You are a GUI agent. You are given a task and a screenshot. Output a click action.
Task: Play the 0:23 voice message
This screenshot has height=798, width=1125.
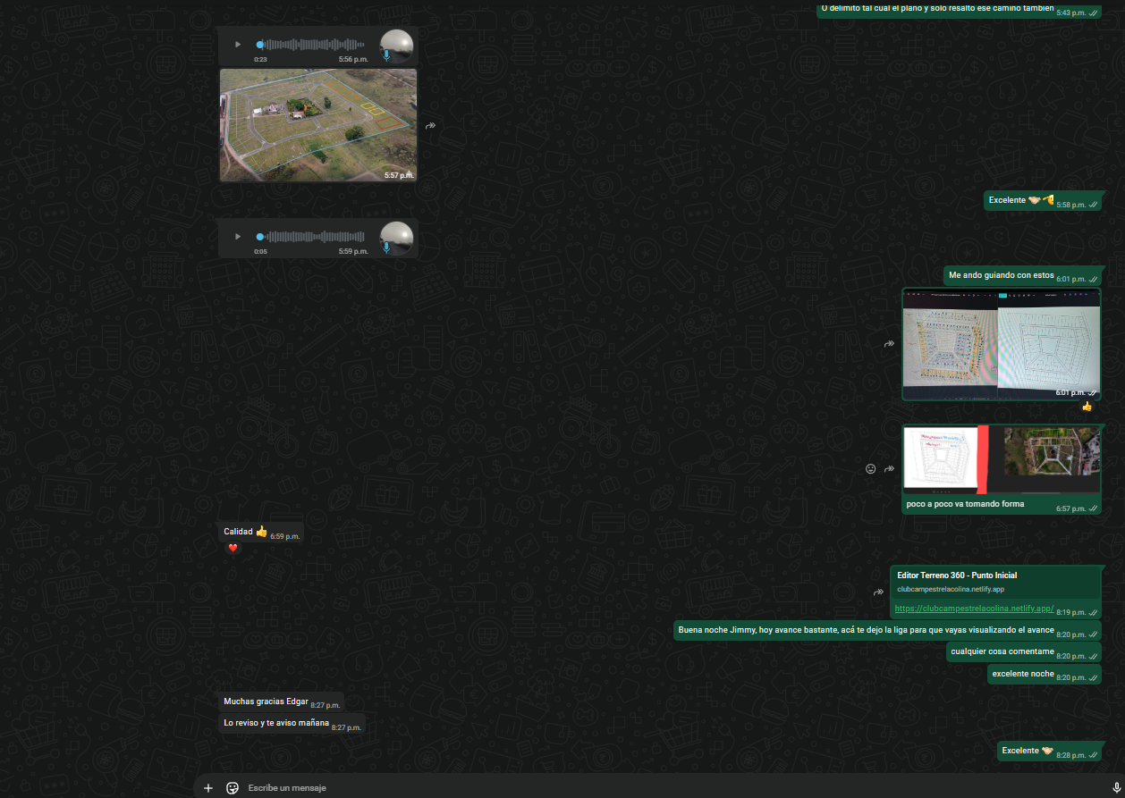238,45
